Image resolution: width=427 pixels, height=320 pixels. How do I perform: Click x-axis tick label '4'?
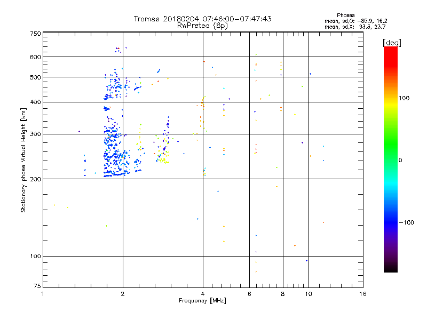(x=203, y=294)
